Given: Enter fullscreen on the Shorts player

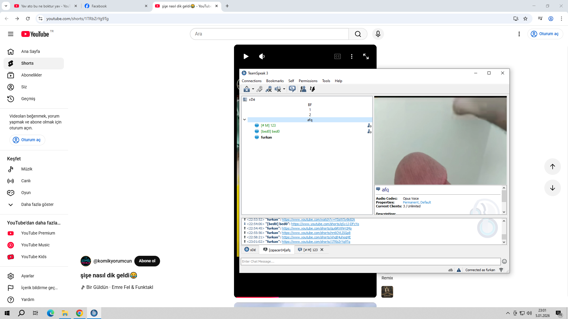Looking at the screenshot, I should coord(366,56).
